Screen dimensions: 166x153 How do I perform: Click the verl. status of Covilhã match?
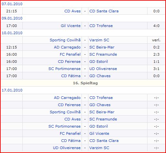click(156, 40)
